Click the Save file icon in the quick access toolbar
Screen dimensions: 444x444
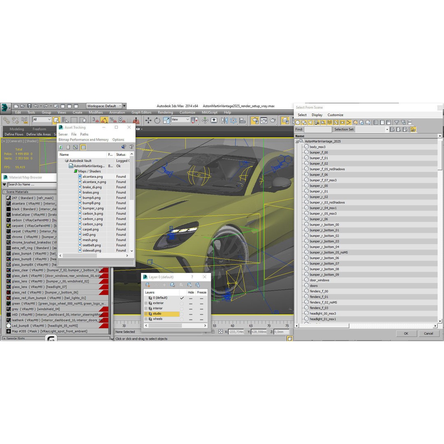click(30, 106)
